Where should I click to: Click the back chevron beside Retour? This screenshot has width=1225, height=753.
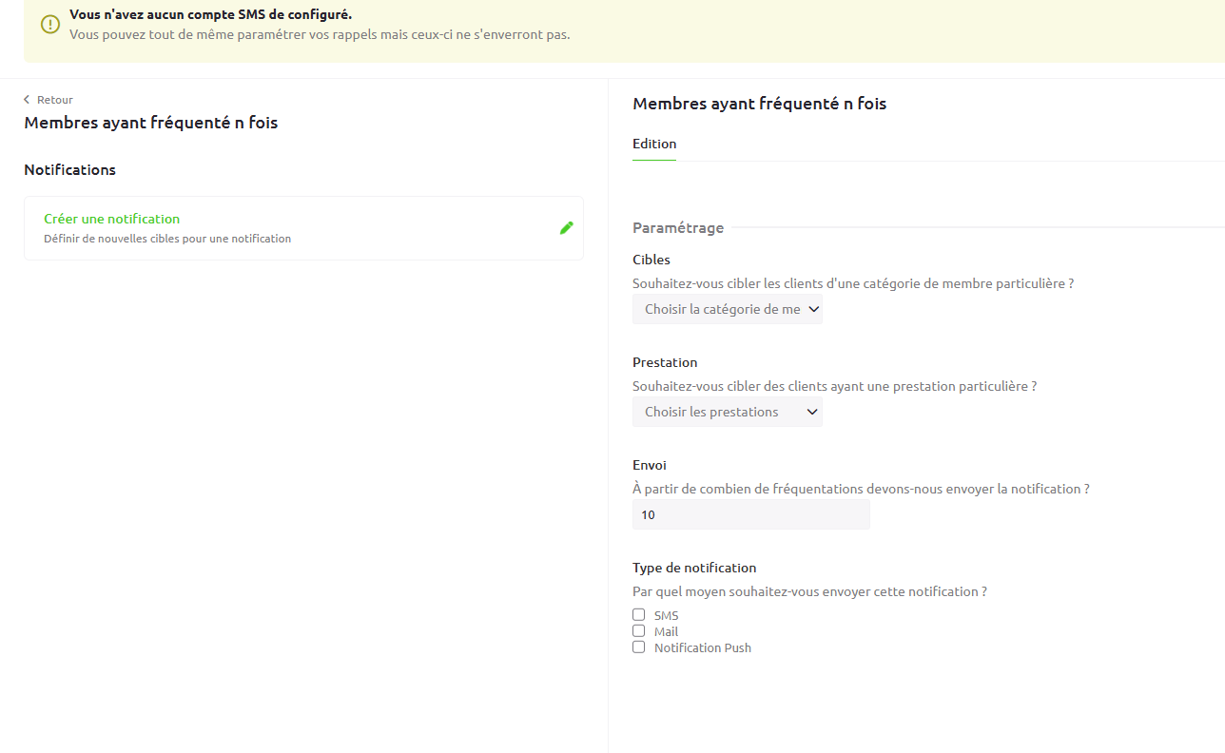27,100
